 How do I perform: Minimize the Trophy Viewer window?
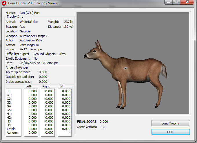coord(168,2)
